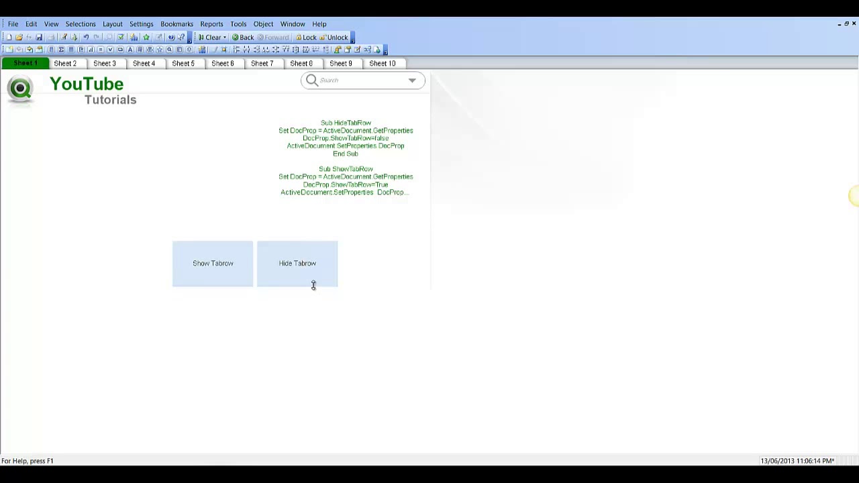The width and height of the screenshot is (859, 483).
Task: Click the Clear selections button
Action: (x=209, y=38)
